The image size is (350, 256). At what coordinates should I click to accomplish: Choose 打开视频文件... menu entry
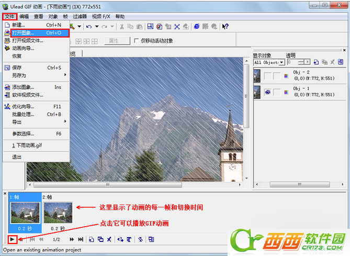36,41
